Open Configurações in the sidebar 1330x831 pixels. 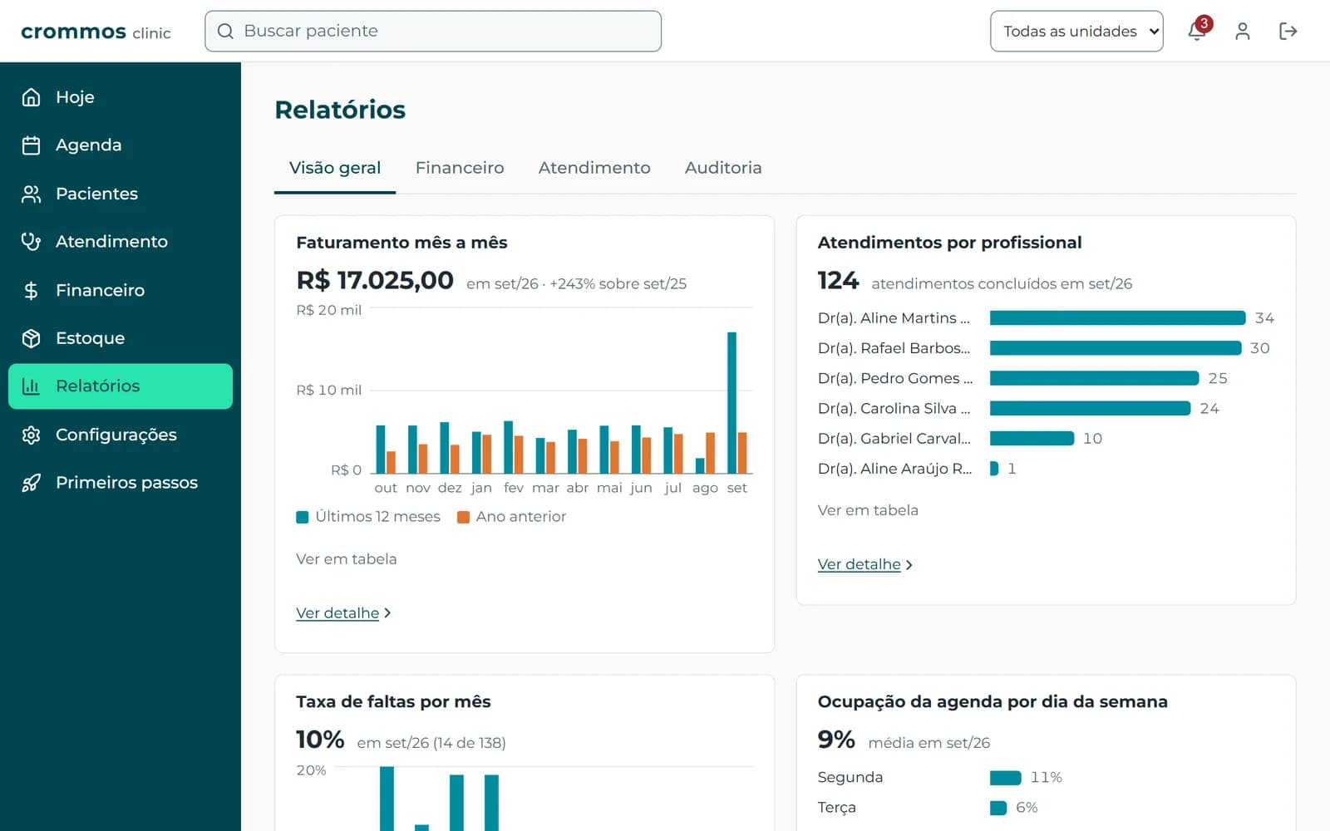tap(121, 435)
